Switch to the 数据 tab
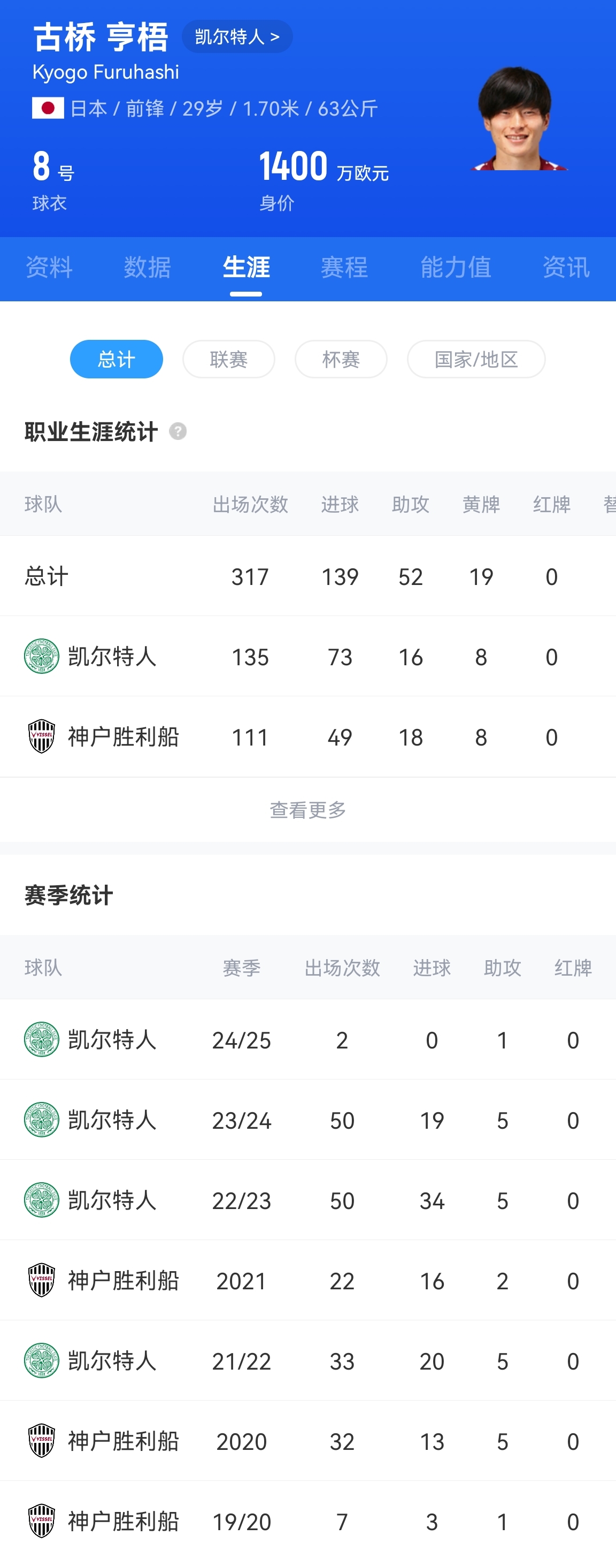Image resolution: width=616 pixels, height=1558 pixels. click(x=148, y=267)
